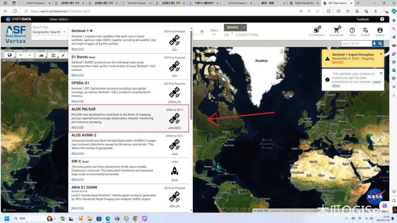Open the 250 results limit dropdown
The width and height of the screenshot is (397, 223).
point(229,35)
